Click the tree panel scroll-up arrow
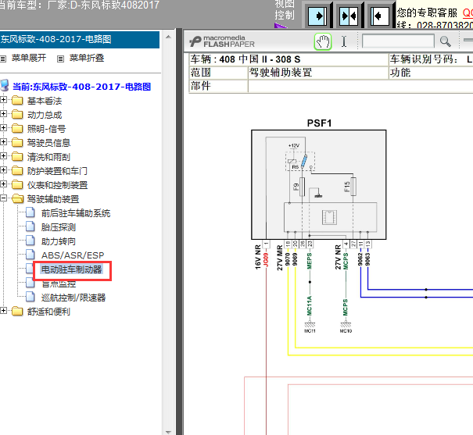Viewport: 473px width, 435px height. click(168, 37)
